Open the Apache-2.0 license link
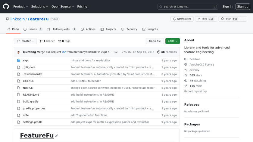253x142 pixels. [201, 64]
